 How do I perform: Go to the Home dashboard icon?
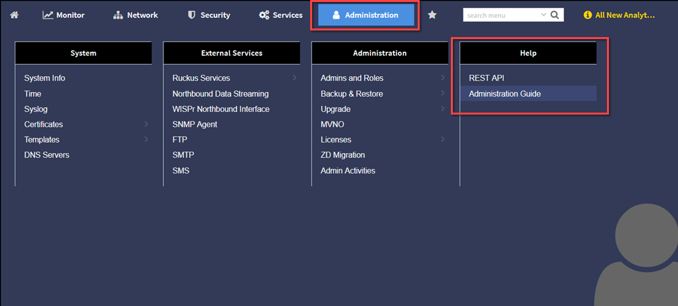(15, 15)
